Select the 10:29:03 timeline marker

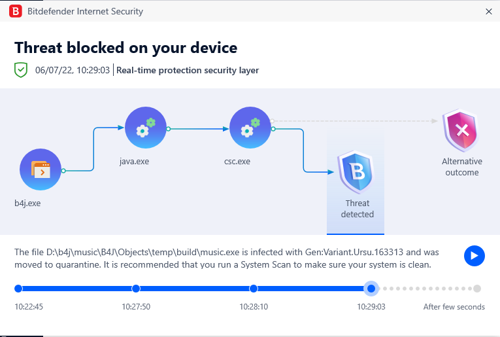pyautogui.click(x=371, y=289)
